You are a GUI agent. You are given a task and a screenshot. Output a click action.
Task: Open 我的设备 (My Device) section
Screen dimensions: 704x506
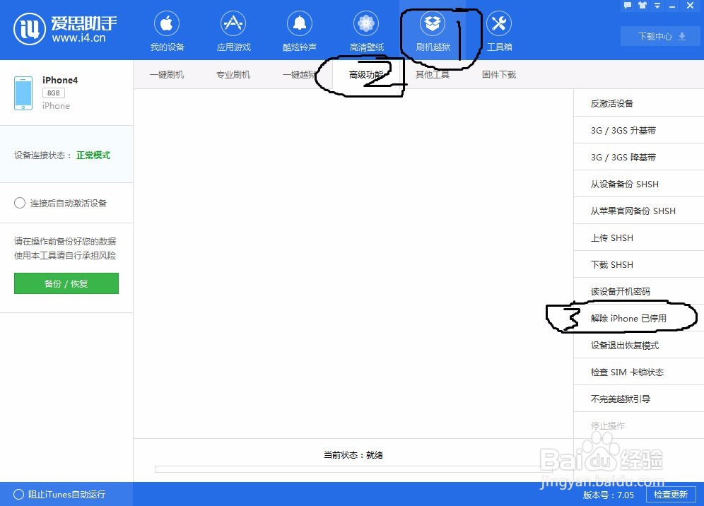(x=167, y=31)
